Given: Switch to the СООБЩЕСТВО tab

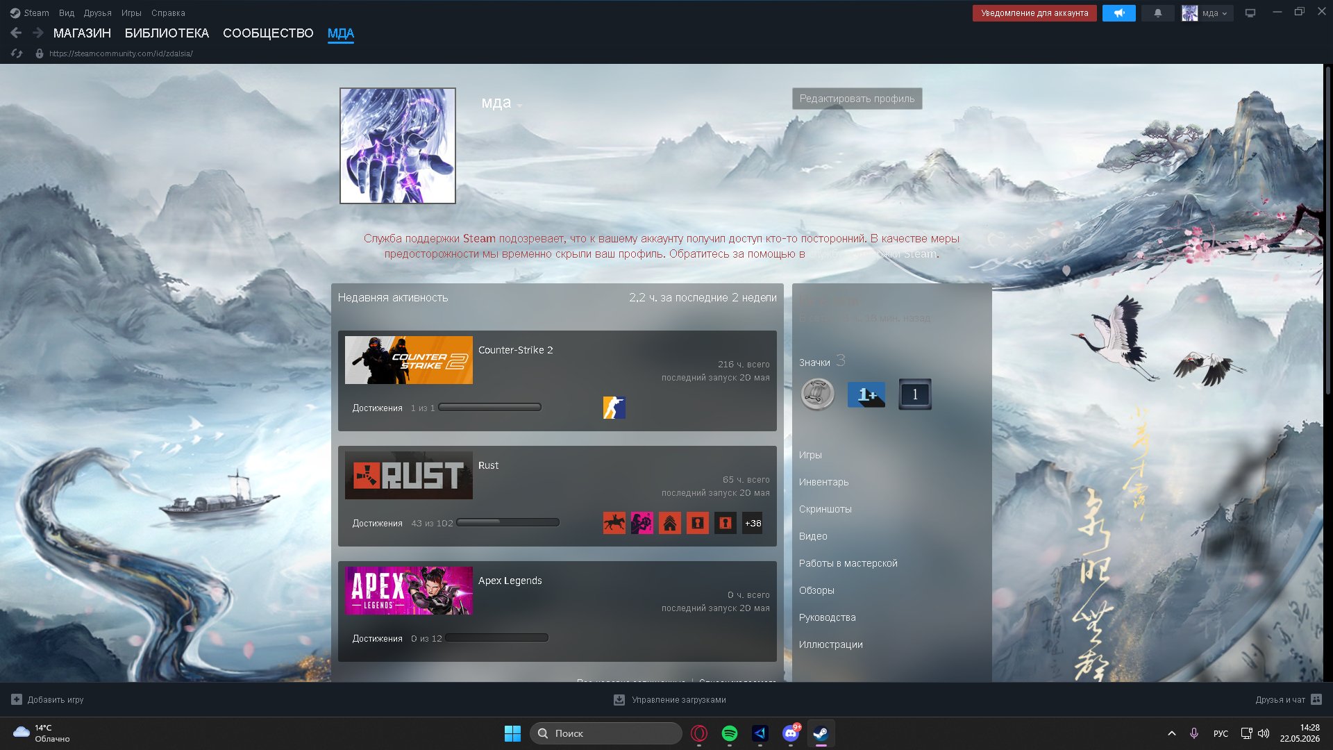Looking at the screenshot, I should click(268, 33).
